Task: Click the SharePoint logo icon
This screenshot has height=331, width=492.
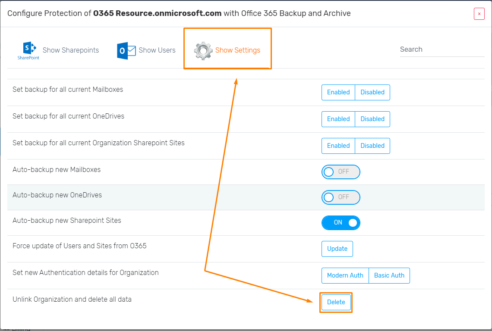Action: click(x=28, y=50)
